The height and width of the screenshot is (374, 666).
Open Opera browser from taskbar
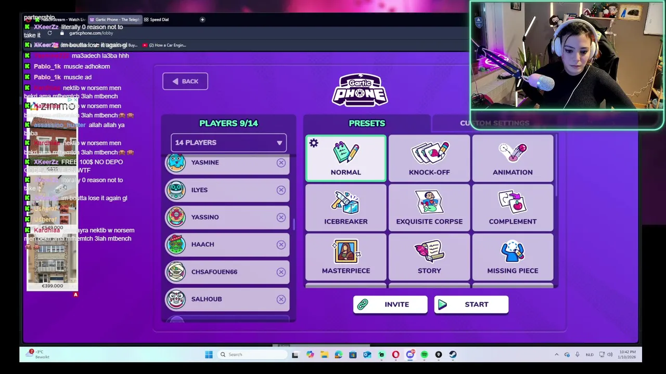pos(396,355)
